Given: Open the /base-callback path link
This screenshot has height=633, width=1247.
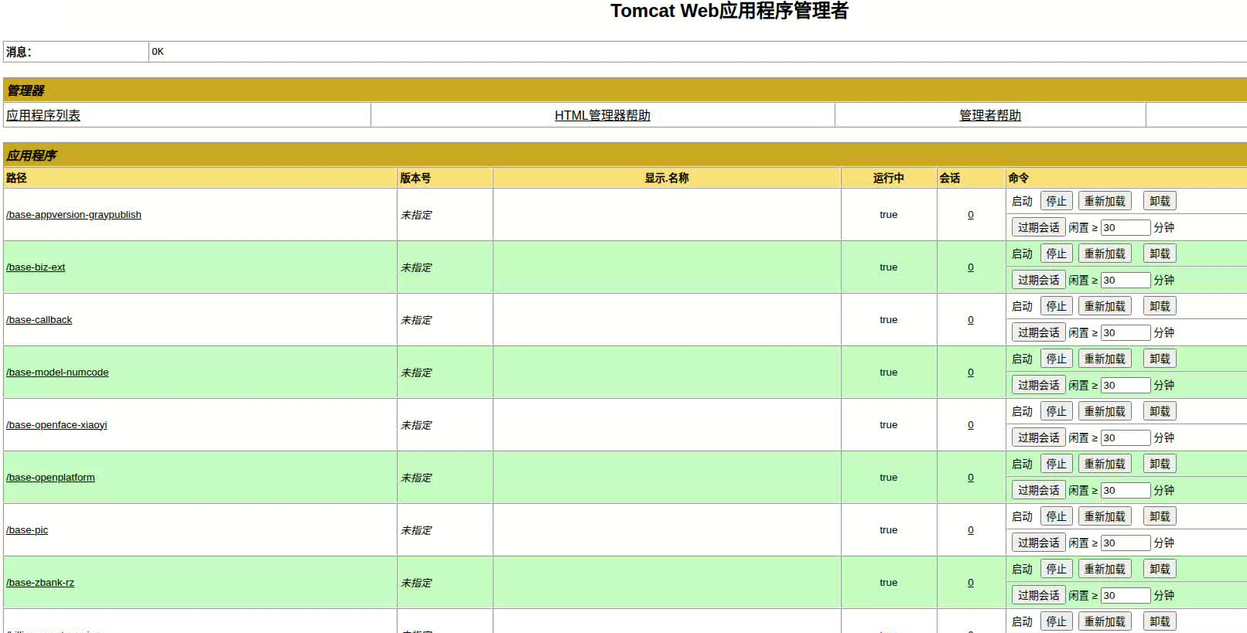Looking at the screenshot, I should coord(39,320).
